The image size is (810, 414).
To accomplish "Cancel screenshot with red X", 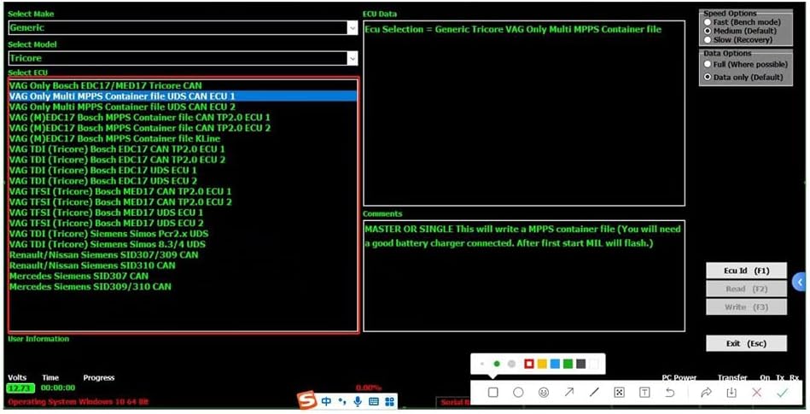I will pyautogui.click(x=756, y=393).
